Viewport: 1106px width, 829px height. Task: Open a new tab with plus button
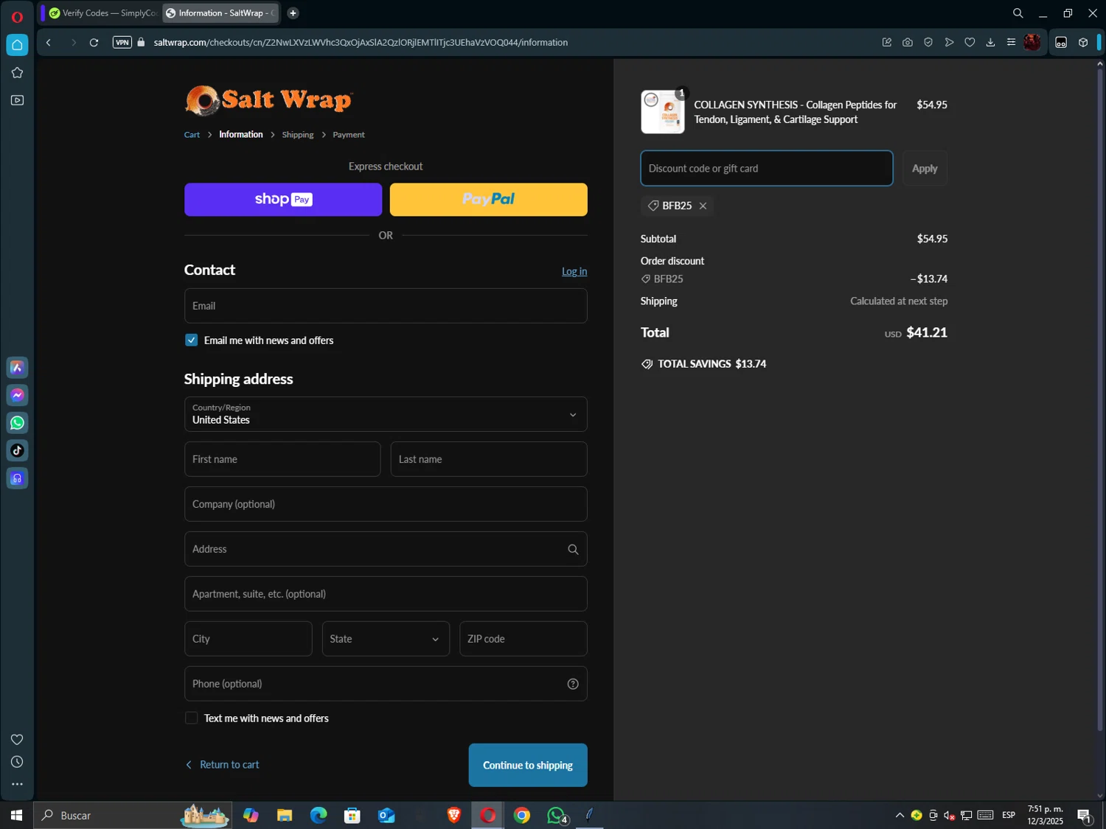tap(293, 13)
